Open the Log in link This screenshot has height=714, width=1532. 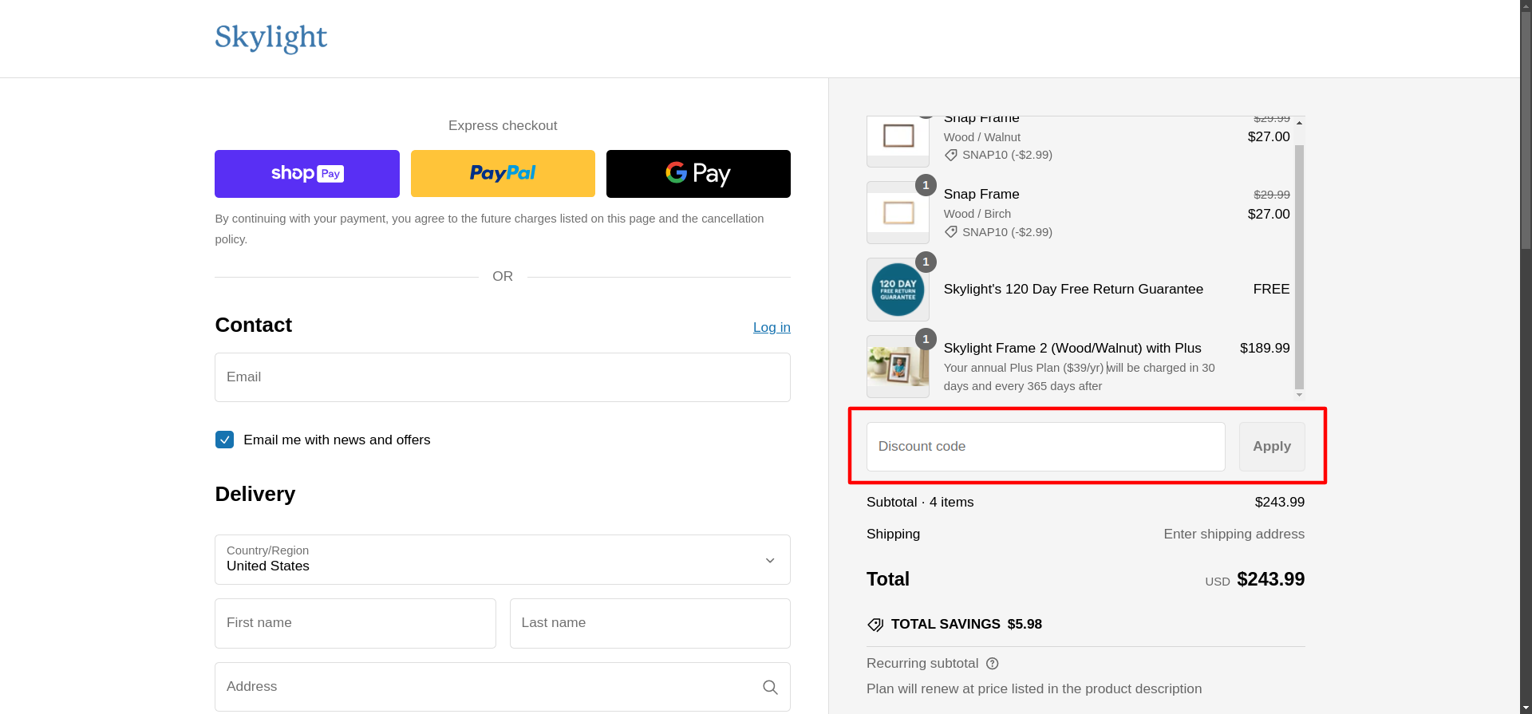772,327
